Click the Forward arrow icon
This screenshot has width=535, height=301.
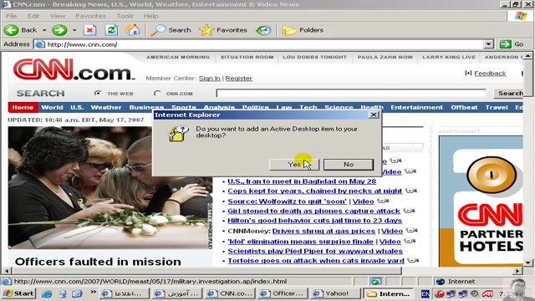pos(59,30)
